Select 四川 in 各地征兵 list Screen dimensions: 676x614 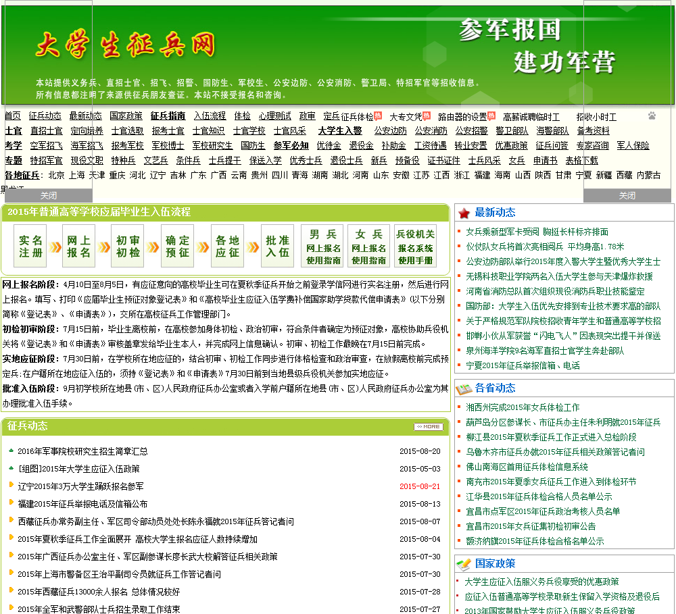(x=280, y=175)
